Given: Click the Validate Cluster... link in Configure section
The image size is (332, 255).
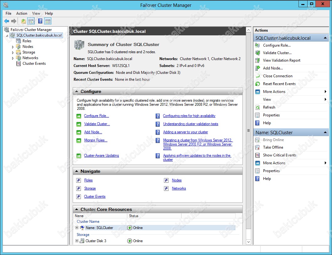Looking at the screenshot, I should (97, 124).
